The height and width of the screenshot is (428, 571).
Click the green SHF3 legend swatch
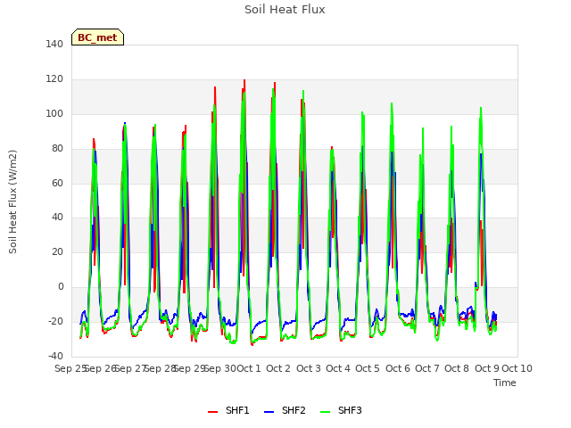(x=325, y=412)
